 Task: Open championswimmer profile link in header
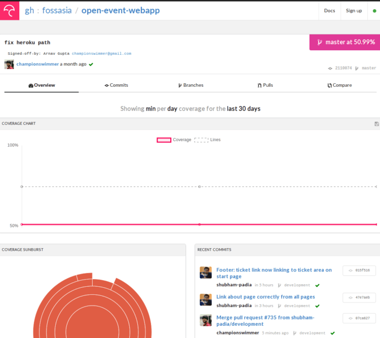(37, 64)
